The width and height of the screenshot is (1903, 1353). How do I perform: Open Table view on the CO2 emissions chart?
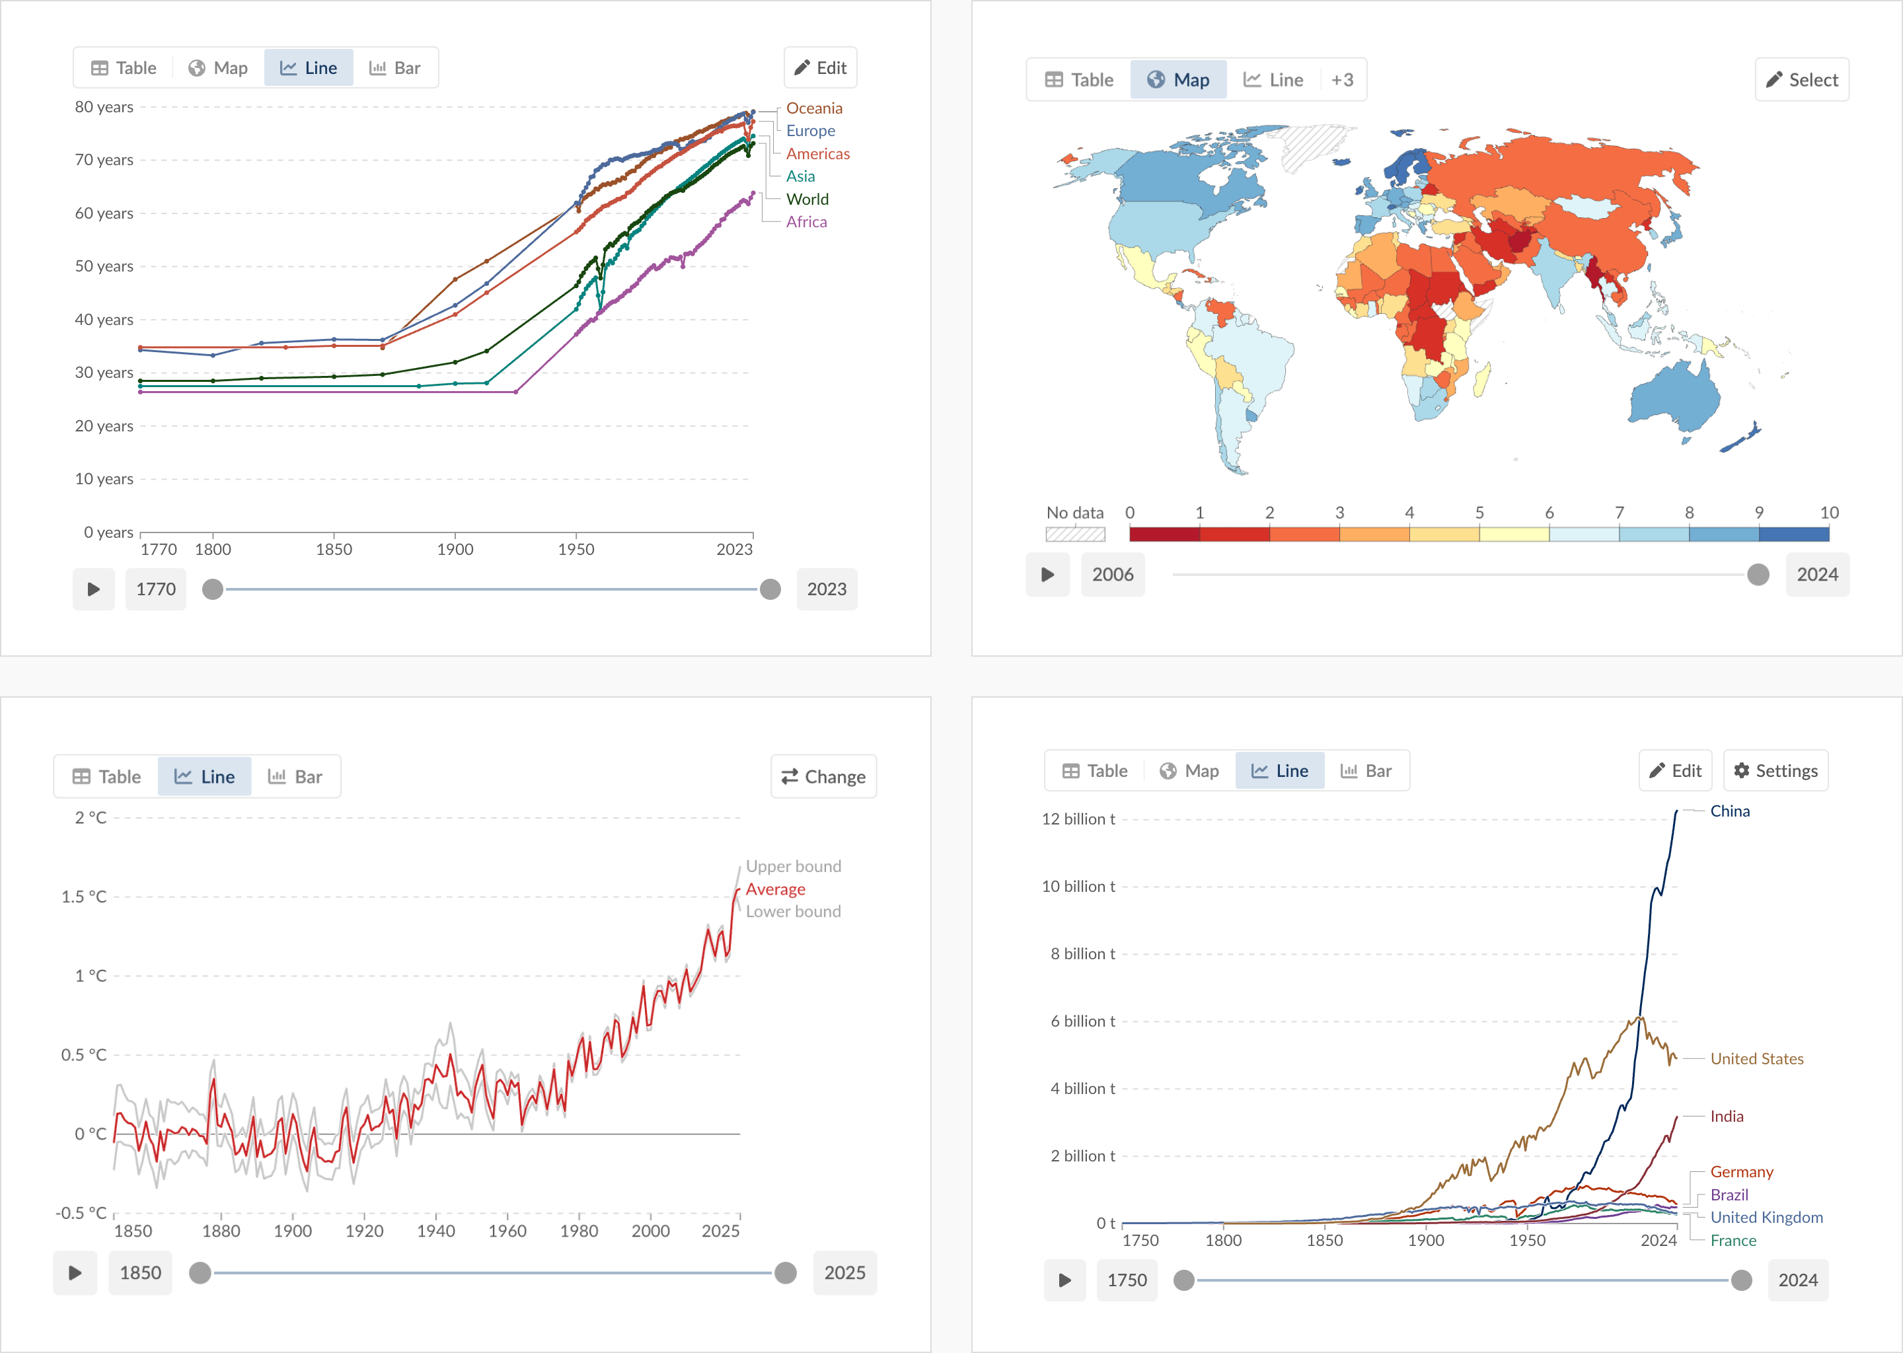click(1095, 771)
